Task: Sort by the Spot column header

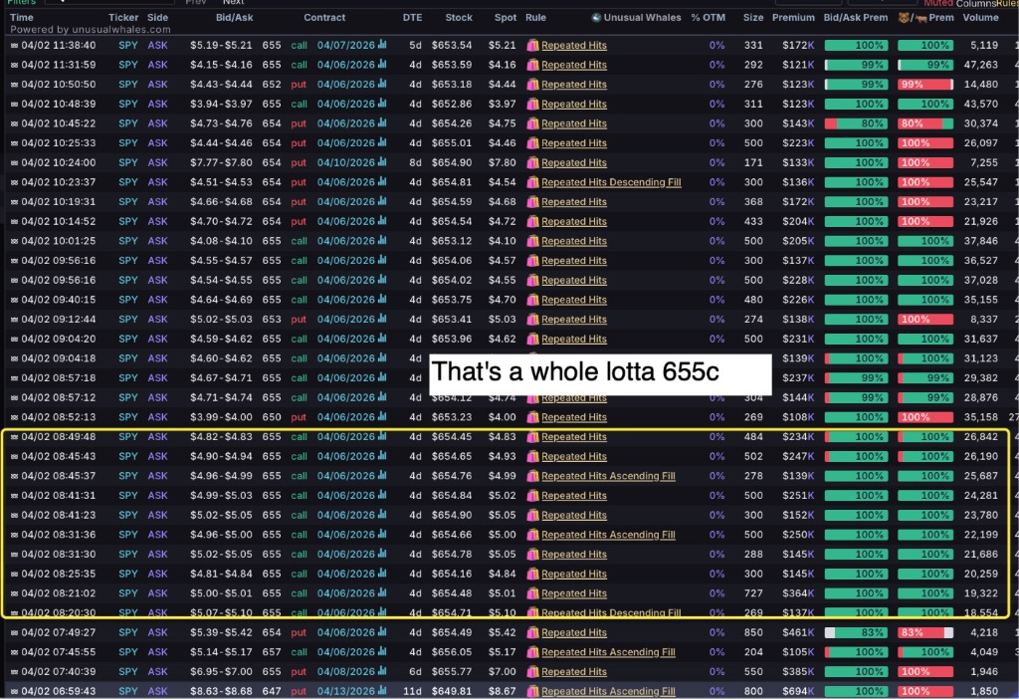Action: (x=505, y=18)
